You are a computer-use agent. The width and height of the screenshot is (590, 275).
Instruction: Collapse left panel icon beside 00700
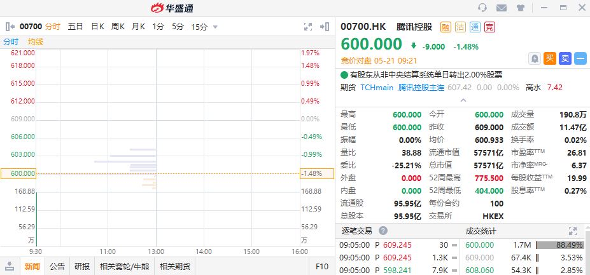[x=10, y=27]
